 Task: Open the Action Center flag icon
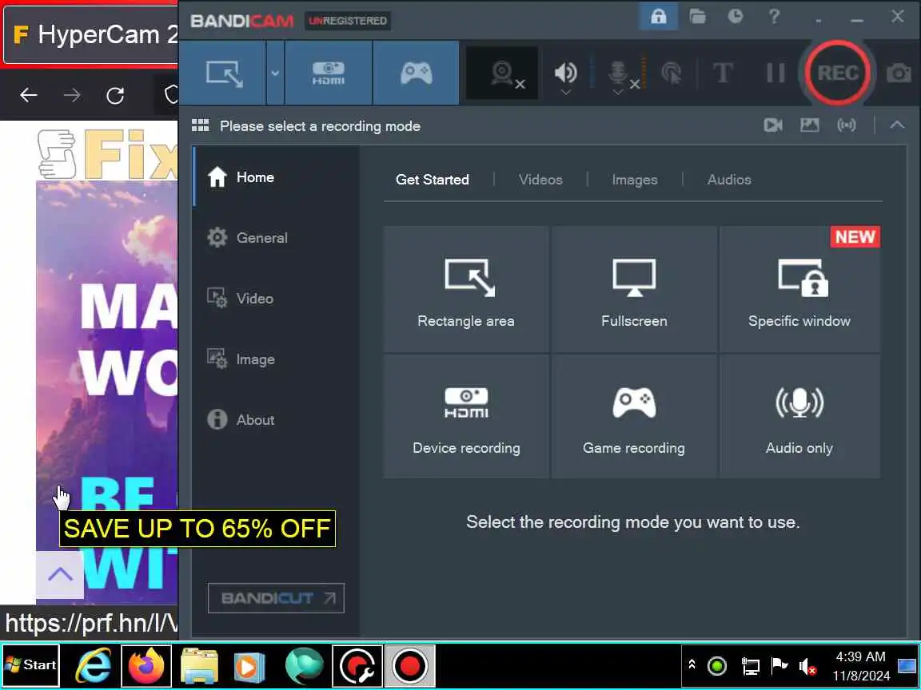[x=779, y=664]
